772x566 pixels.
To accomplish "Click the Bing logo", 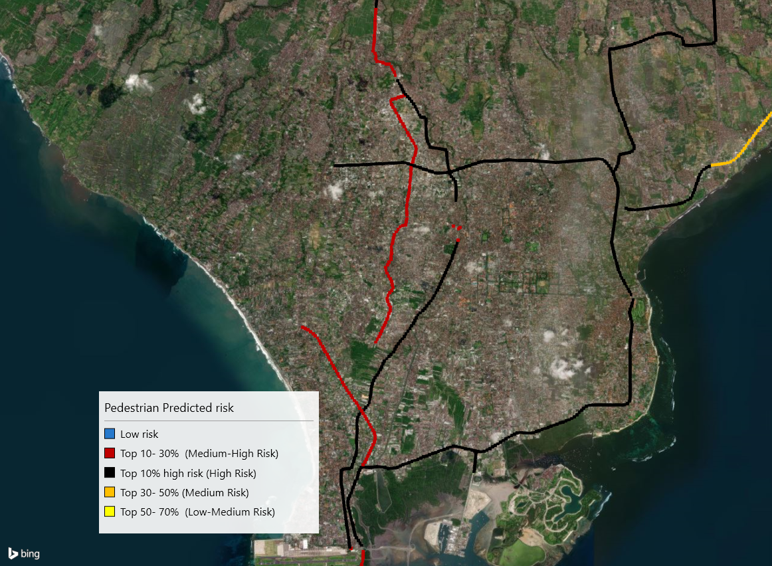I will click(25, 553).
